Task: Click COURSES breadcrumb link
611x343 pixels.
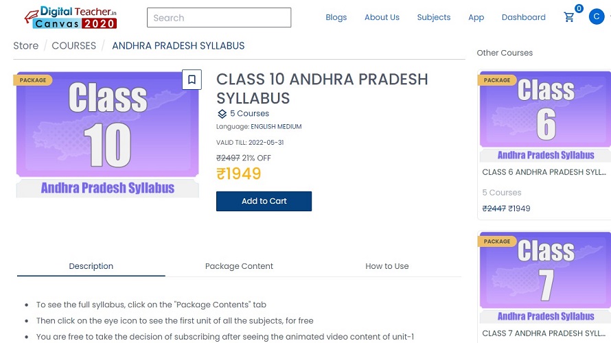Action: pyautogui.click(x=74, y=46)
